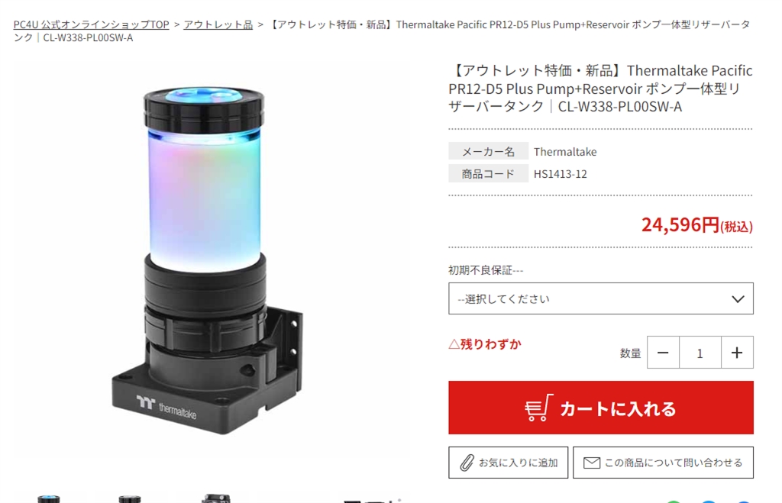782x503 pixels.
Task: Click the green share icon at bottom right
Action: tap(674, 501)
